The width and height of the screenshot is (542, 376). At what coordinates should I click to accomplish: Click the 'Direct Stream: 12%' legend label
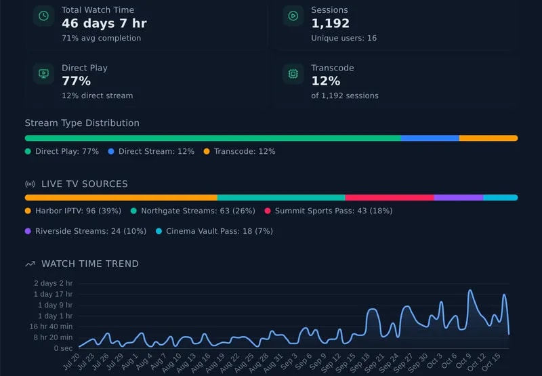click(157, 151)
